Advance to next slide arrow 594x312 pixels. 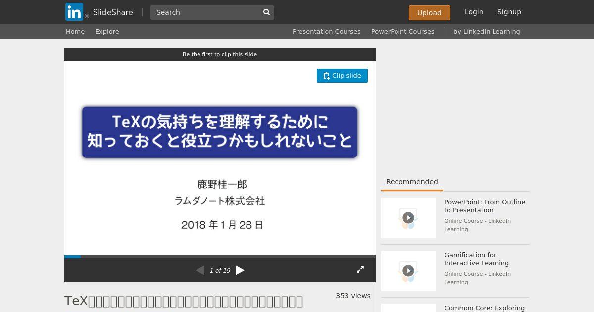tap(240, 270)
